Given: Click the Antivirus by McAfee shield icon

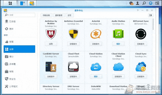Looking at the screenshot, I should tap(51, 34).
